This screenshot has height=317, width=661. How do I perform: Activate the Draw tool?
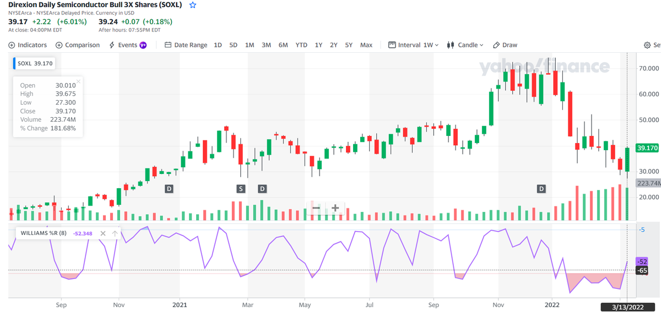click(x=505, y=45)
